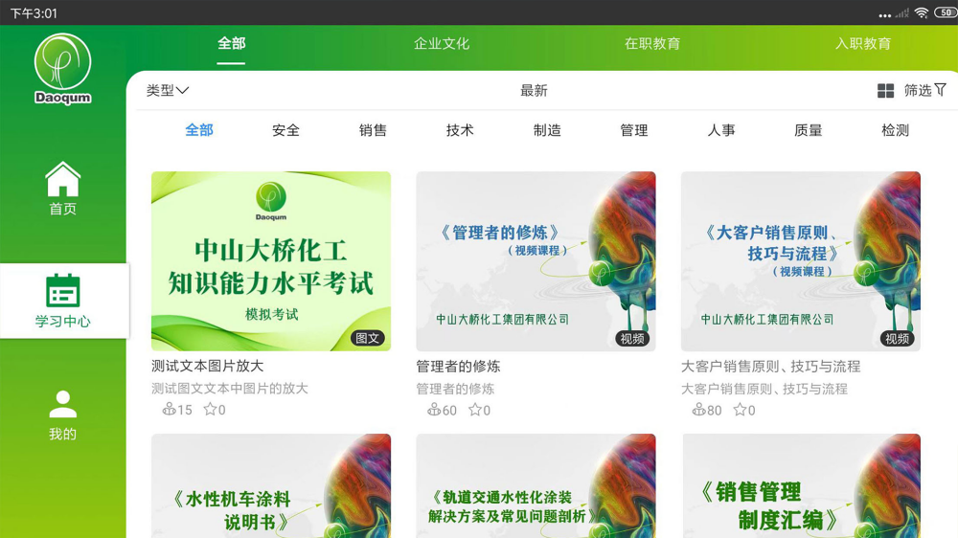This screenshot has width=958, height=538.
Task: Switch to 企业文化 tab
Action: [x=442, y=44]
